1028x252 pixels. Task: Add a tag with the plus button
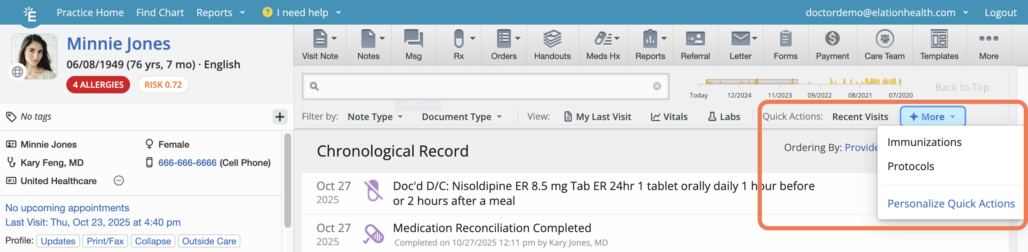280,117
